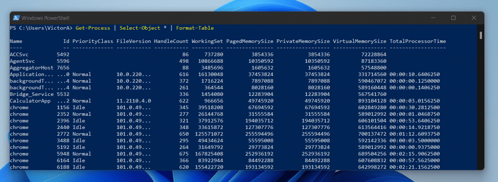Screen dimensions: 498x182
Task: Click VirtualMemorySize value 700137472
Action: [x=372, y=134]
